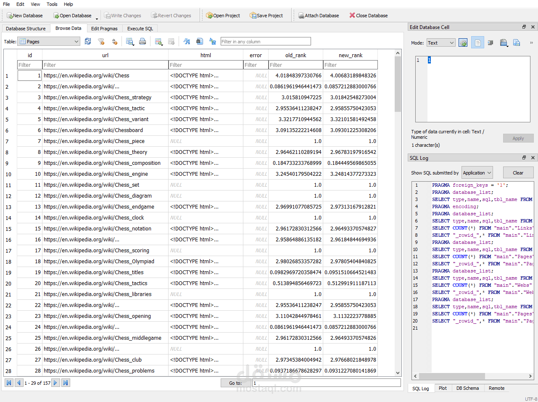538x402 pixels.
Task: Open the Table dropdown showing Pages
Action: tap(49, 42)
